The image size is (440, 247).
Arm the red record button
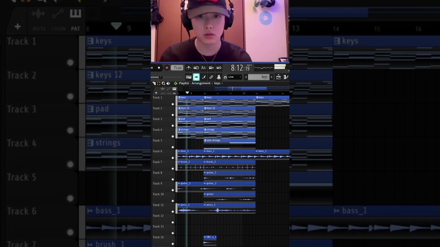click(x=167, y=68)
